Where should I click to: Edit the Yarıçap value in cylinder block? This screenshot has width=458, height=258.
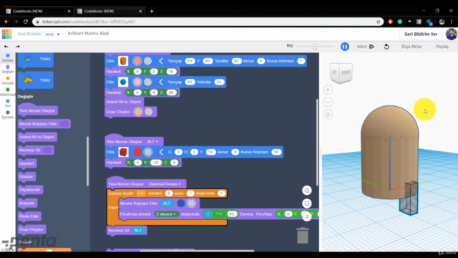[190, 61]
